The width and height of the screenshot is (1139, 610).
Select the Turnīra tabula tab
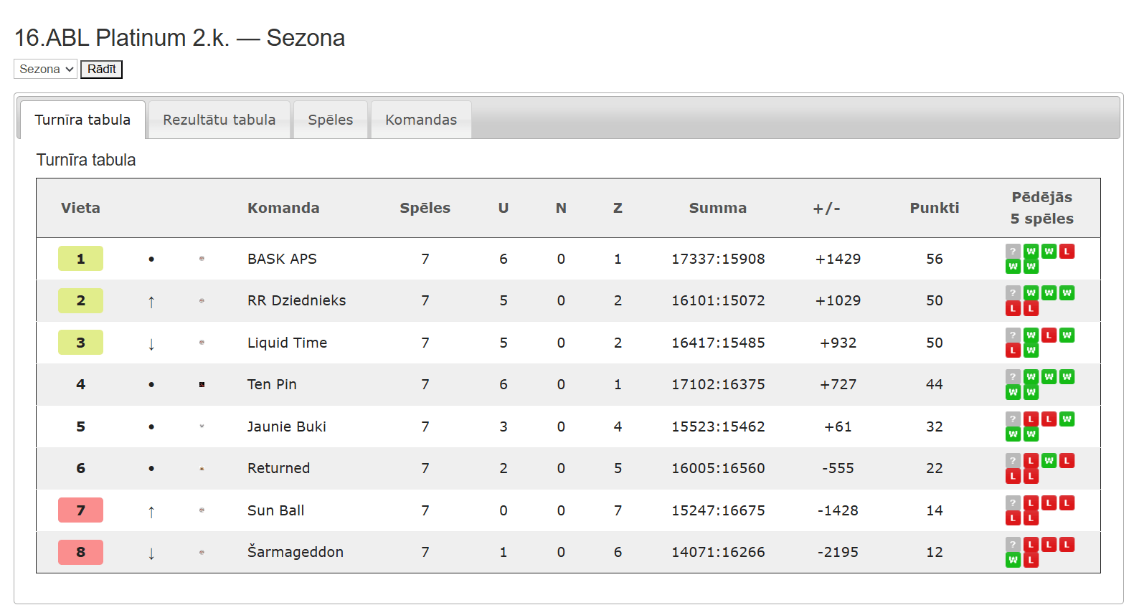(x=82, y=120)
